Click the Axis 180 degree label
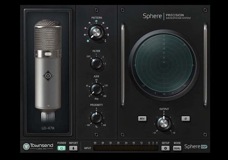 click(x=104, y=96)
